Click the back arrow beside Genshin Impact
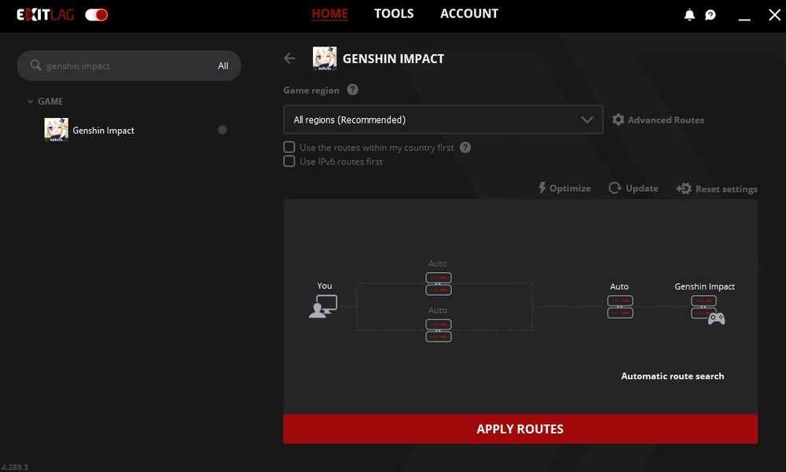Viewport: 786px width, 472px height. (x=289, y=58)
